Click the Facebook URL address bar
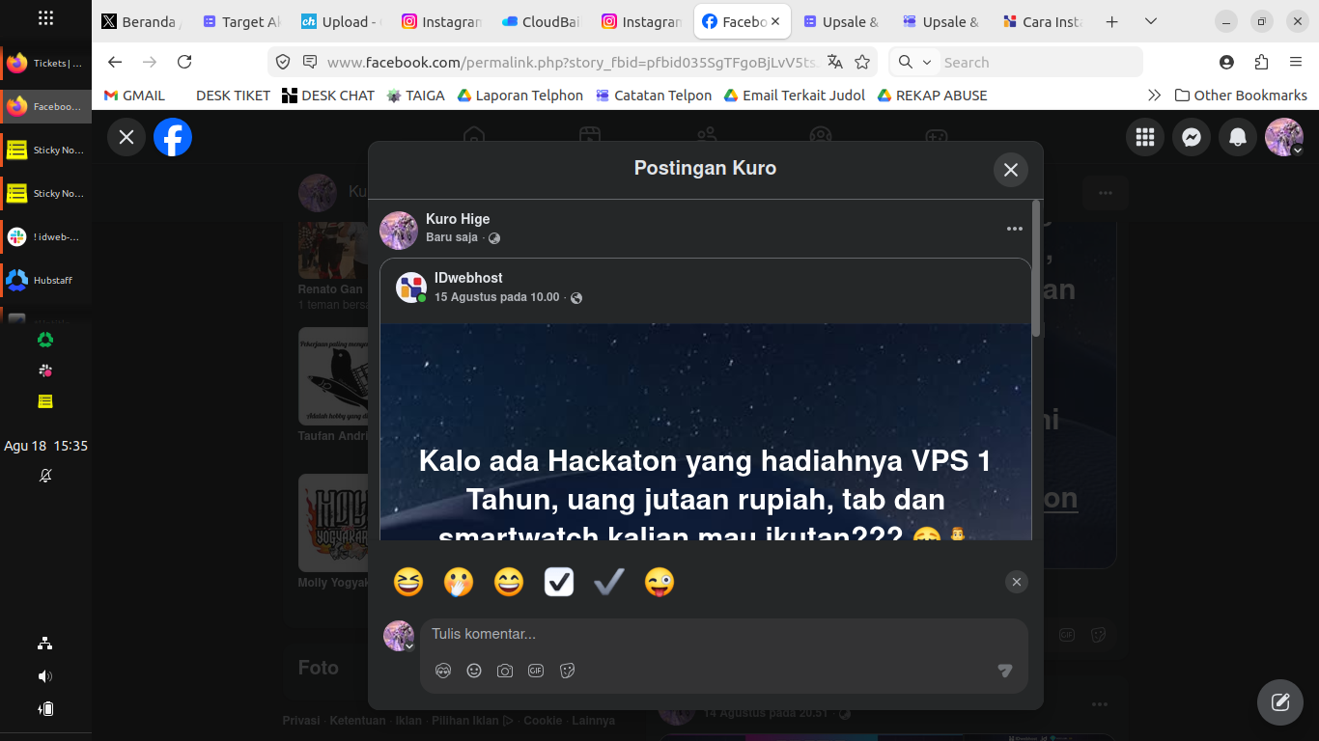 572,62
